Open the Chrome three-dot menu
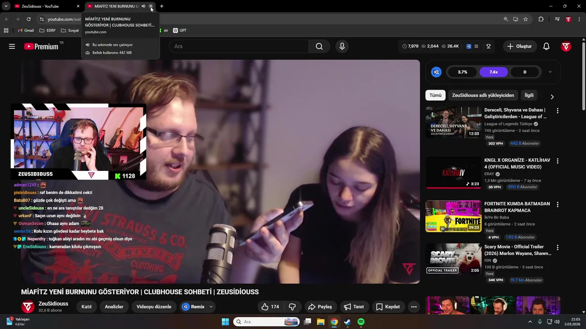Viewport: 586px width, 329px height. coord(579,19)
